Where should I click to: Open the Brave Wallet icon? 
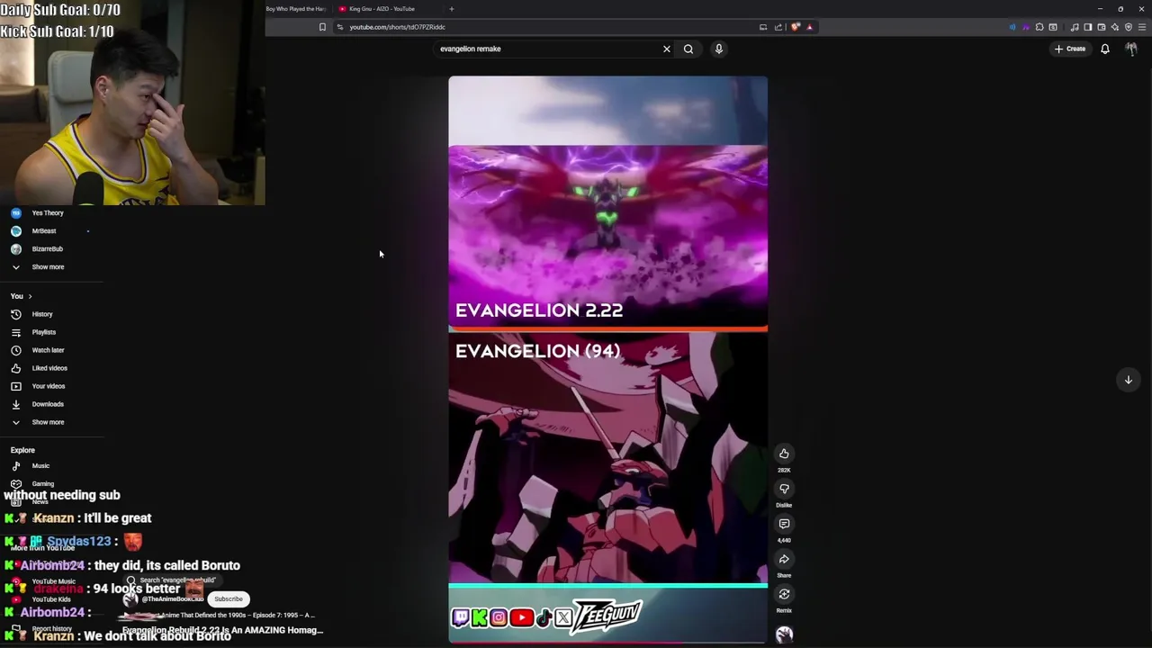[x=1101, y=27]
